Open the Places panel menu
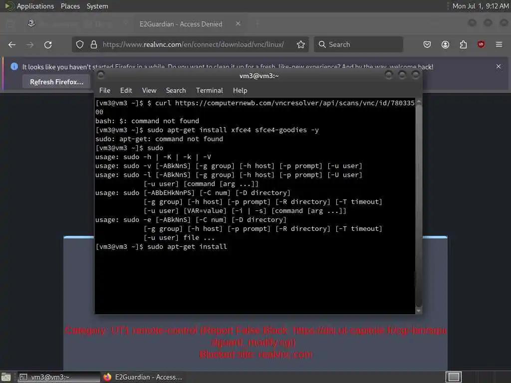Image resolution: width=511 pixels, height=383 pixels. (70, 6)
